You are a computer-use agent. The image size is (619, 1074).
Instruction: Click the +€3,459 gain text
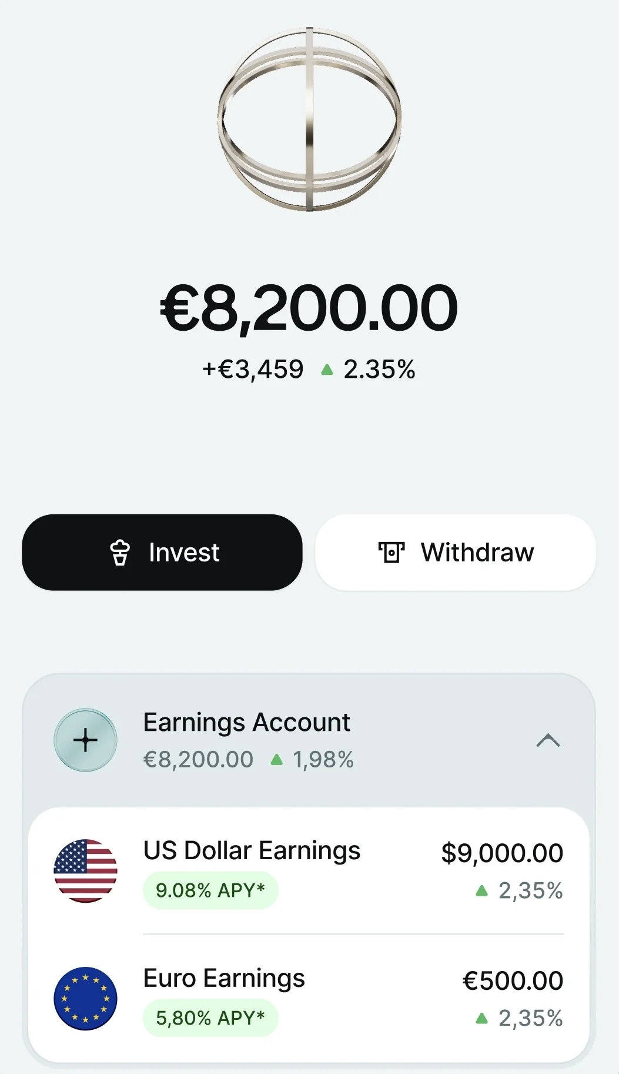click(x=253, y=370)
